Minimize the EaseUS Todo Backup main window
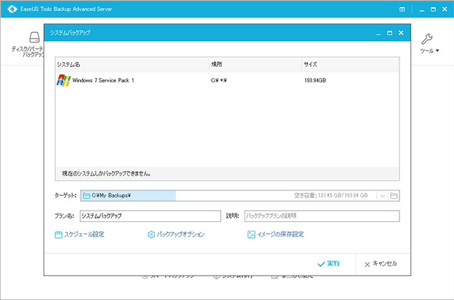The width and height of the screenshot is (454, 300). (x=422, y=10)
